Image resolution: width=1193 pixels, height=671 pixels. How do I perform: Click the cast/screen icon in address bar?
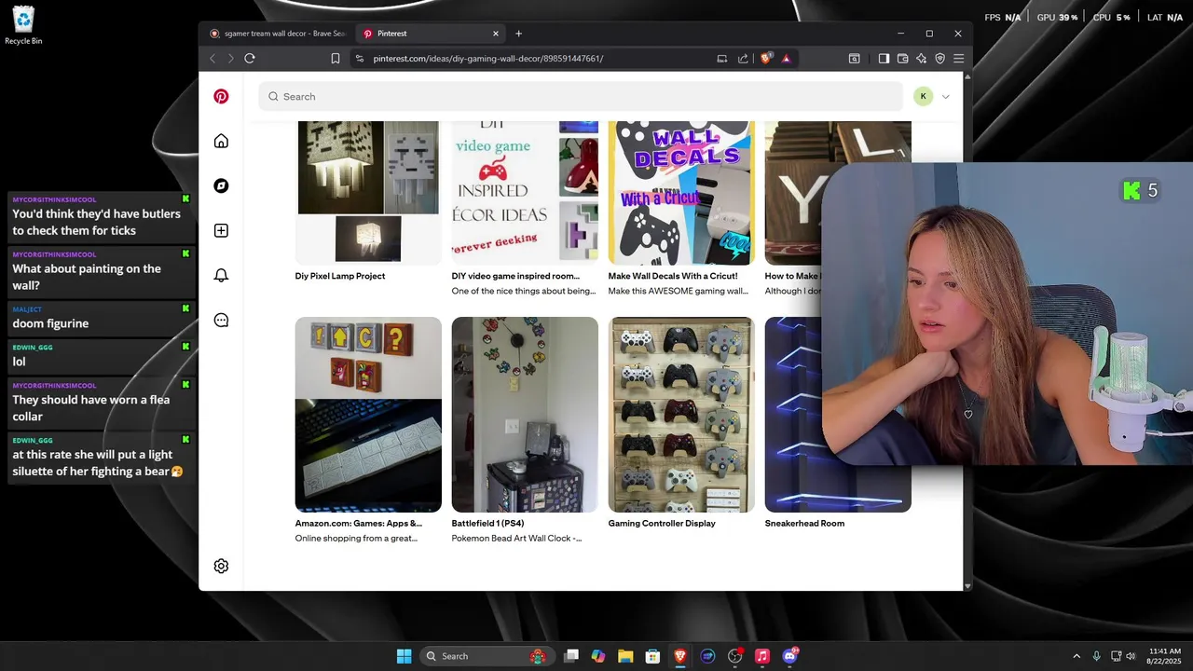click(x=722, y=58)
